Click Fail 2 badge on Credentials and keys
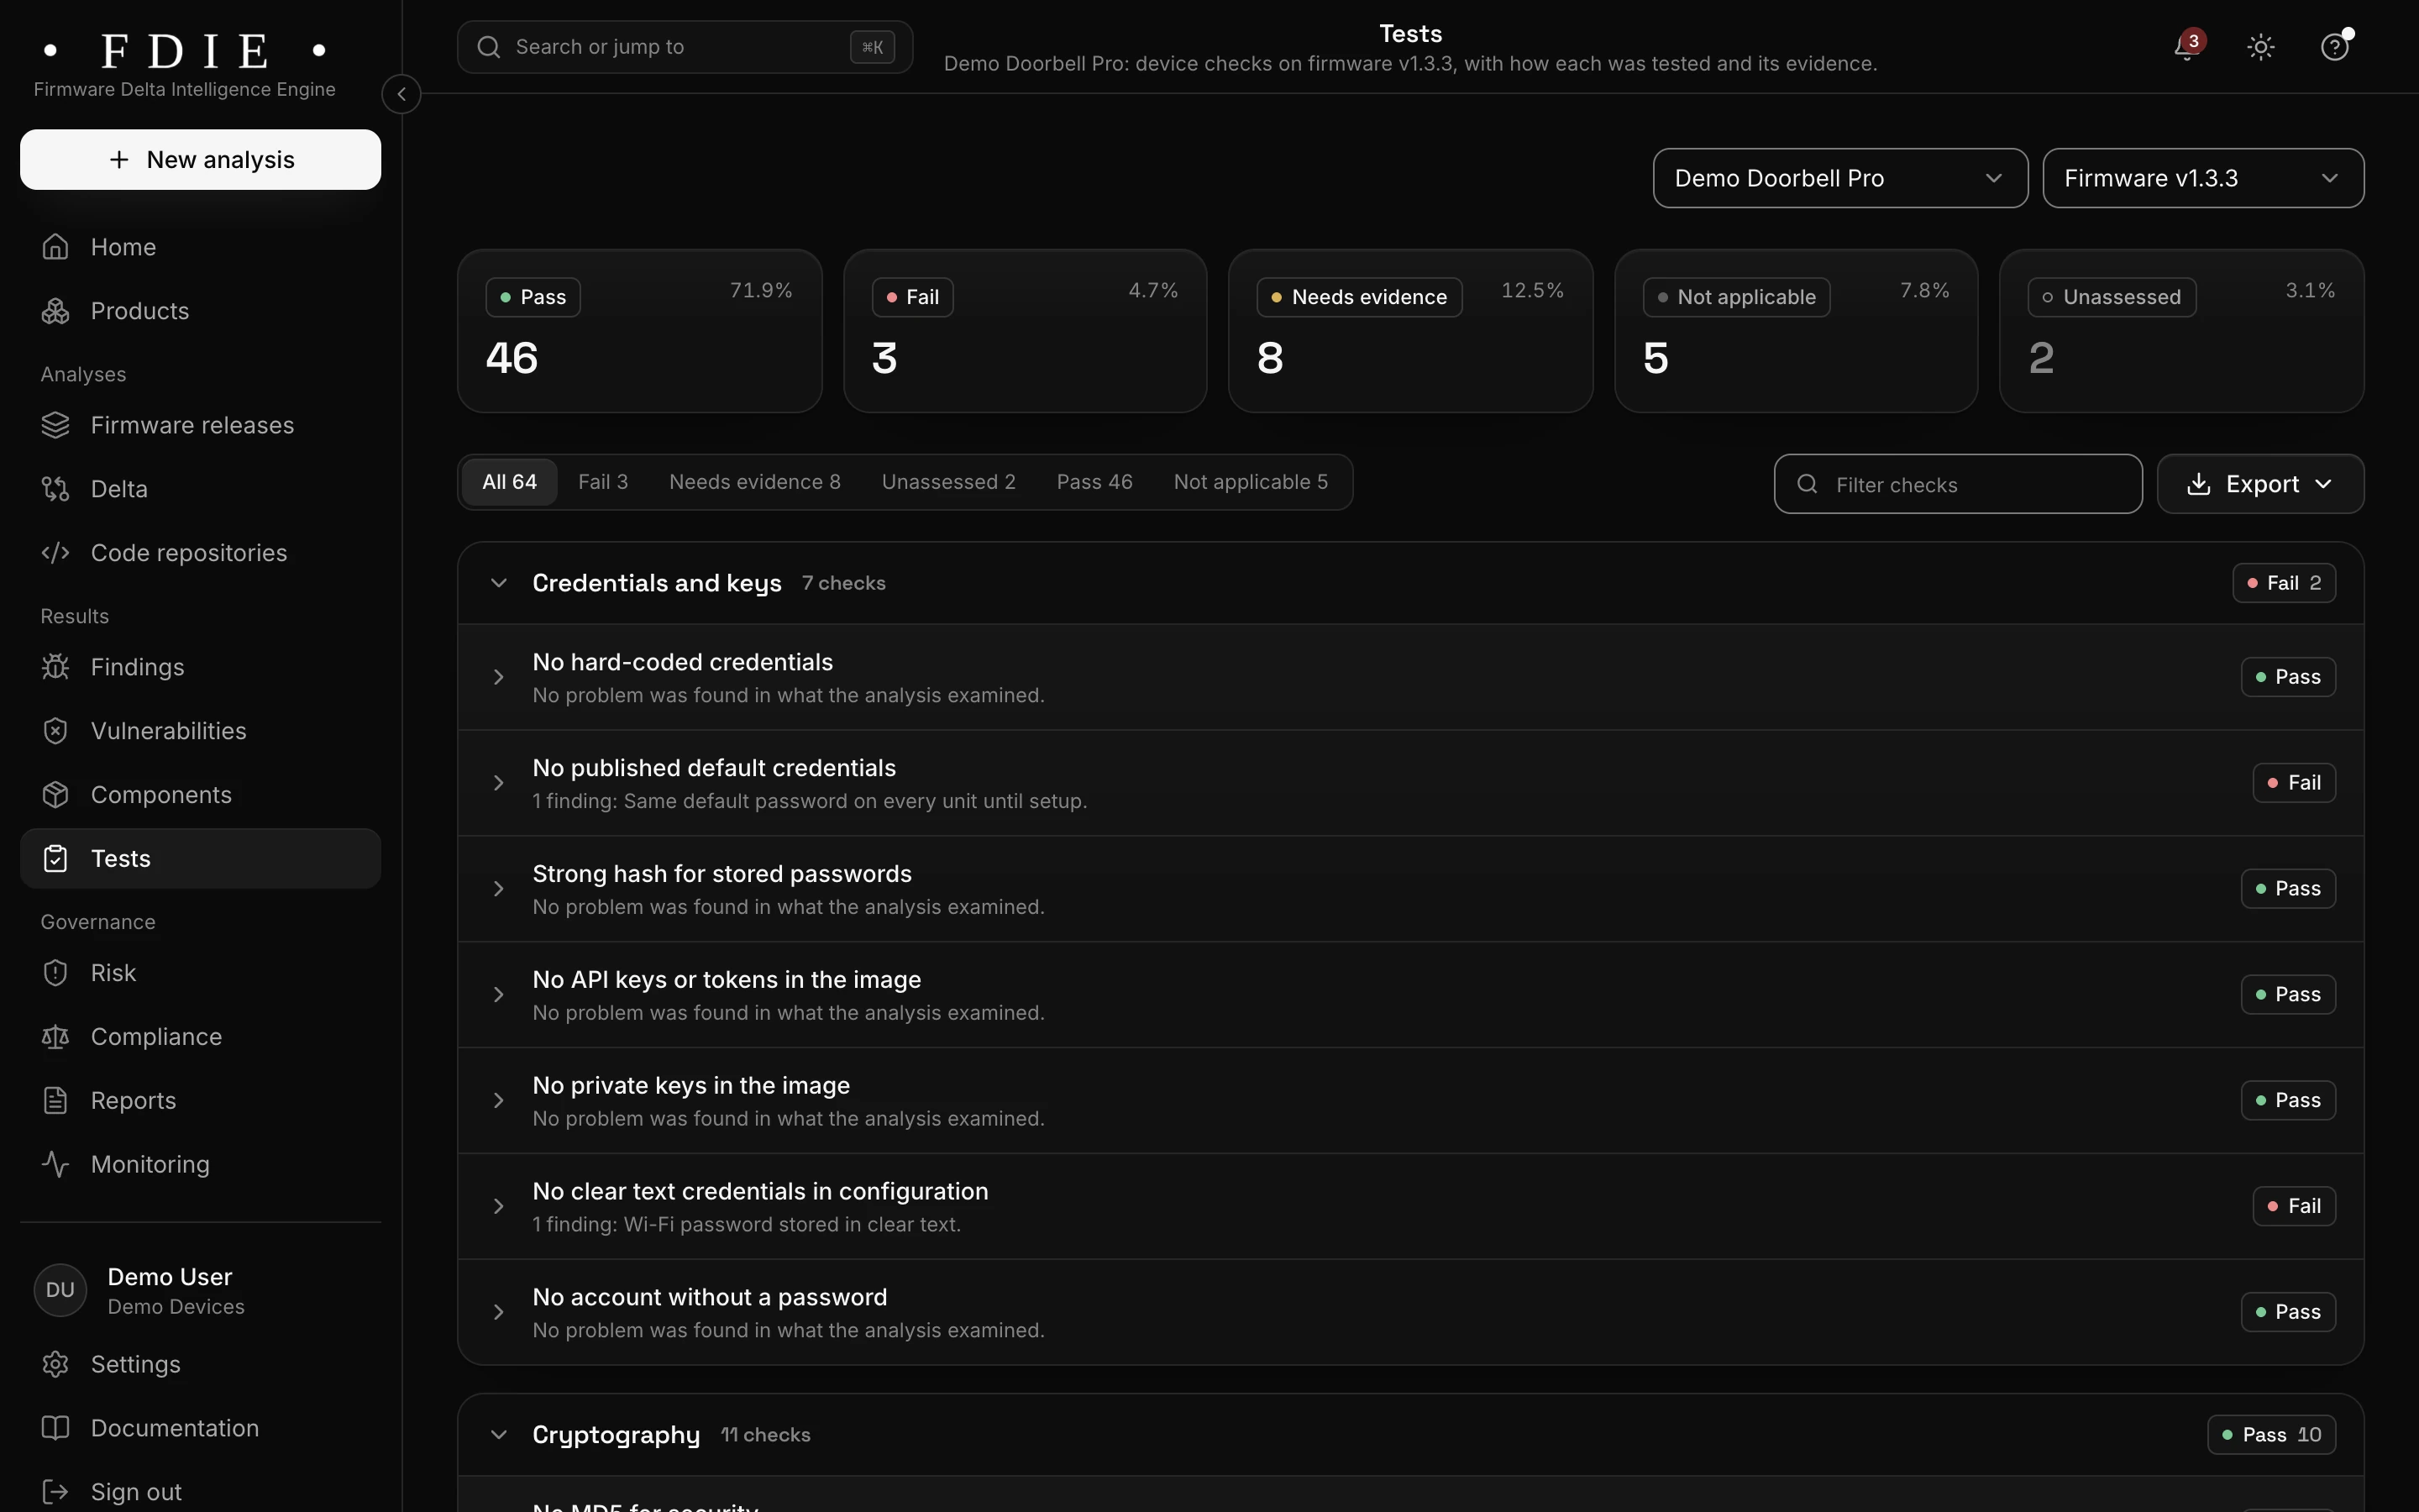The width and height of the screenshot is (2419, 1512). (2284, 583)
